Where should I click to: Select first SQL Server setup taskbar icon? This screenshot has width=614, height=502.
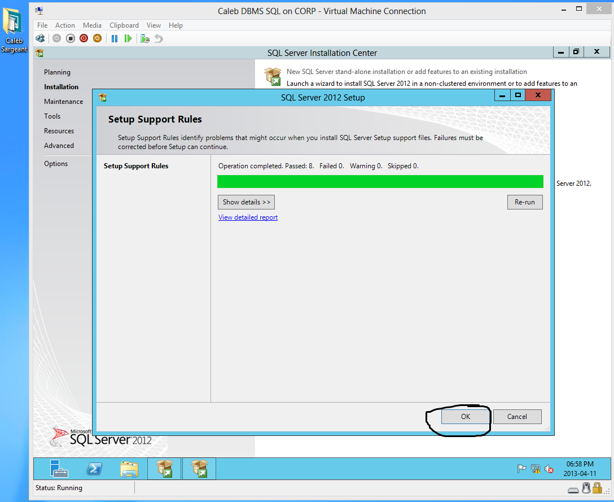pos(164,469)
